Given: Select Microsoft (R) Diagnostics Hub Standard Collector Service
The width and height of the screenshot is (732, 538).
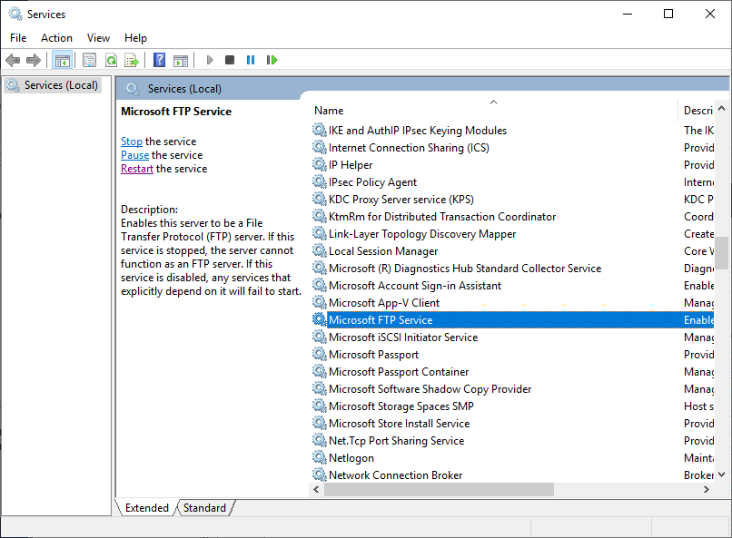Looking at the screenshot, I should (x=465, y=269).
